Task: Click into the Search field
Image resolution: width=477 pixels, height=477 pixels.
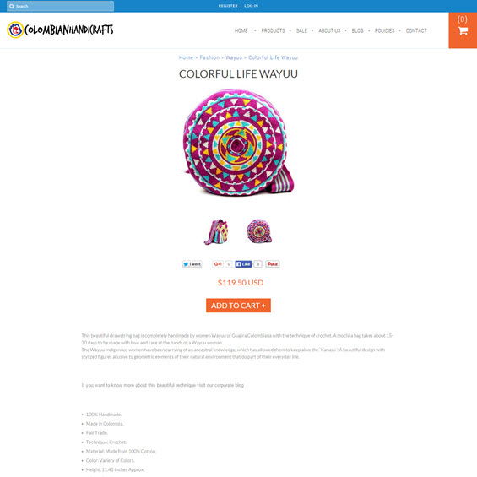Action: tap(60, 6)
